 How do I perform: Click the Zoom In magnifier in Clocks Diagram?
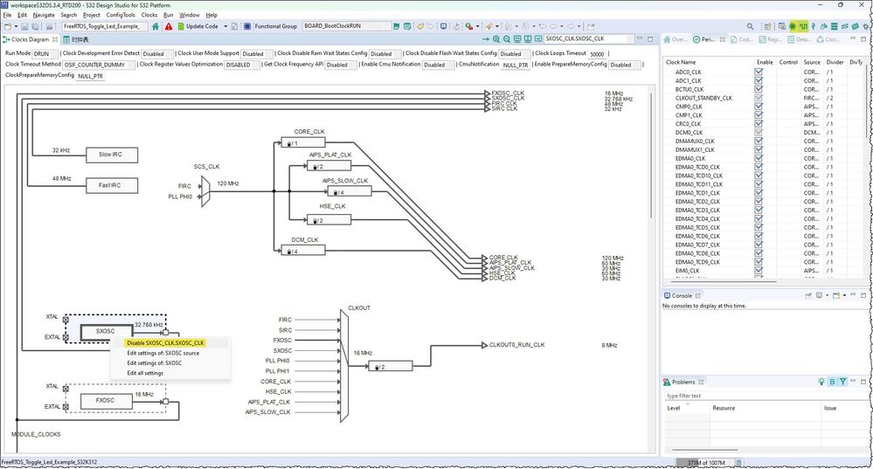point(496,39)
